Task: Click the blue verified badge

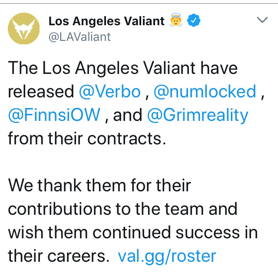Action: click(193, 20)
